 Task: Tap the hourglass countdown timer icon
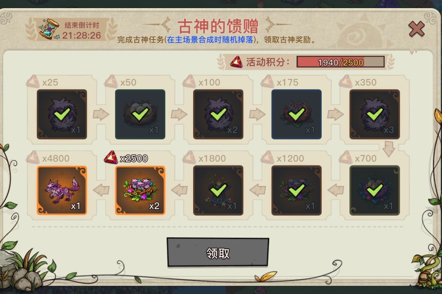pyautogui.click(x=50, y=29)
